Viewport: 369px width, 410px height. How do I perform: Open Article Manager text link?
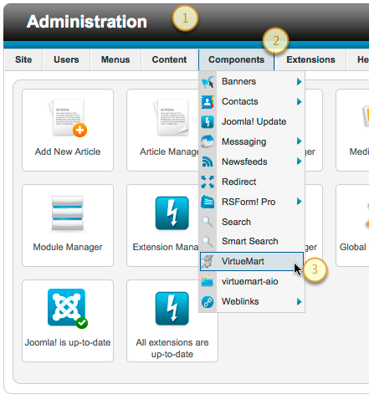[170, 151]
